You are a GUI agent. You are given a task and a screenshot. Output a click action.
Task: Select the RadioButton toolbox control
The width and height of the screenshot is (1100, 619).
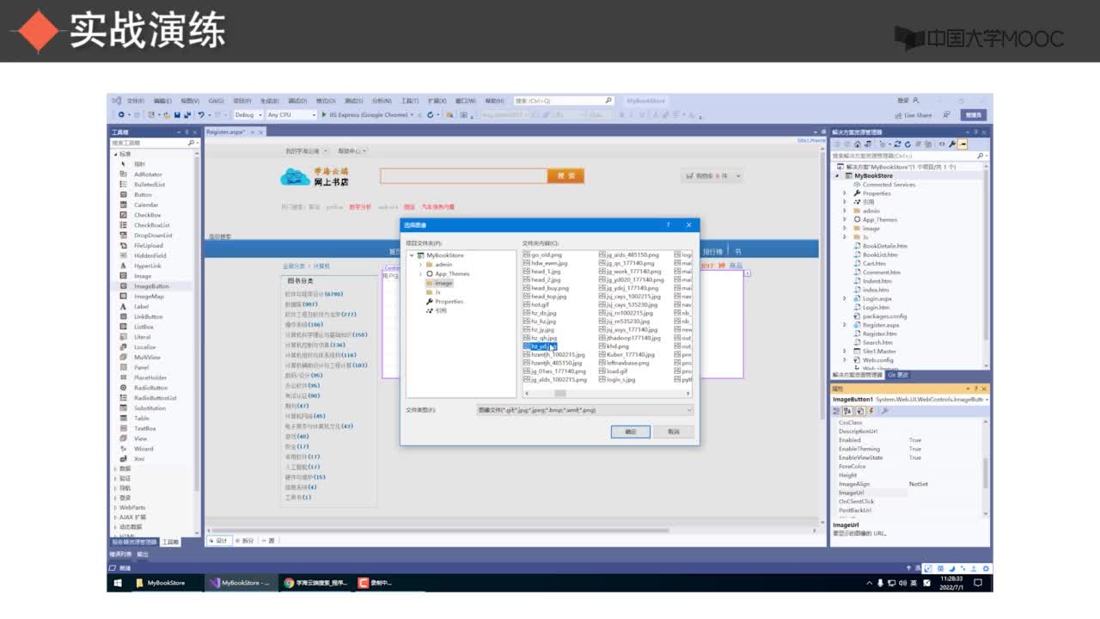coord(151,388)
